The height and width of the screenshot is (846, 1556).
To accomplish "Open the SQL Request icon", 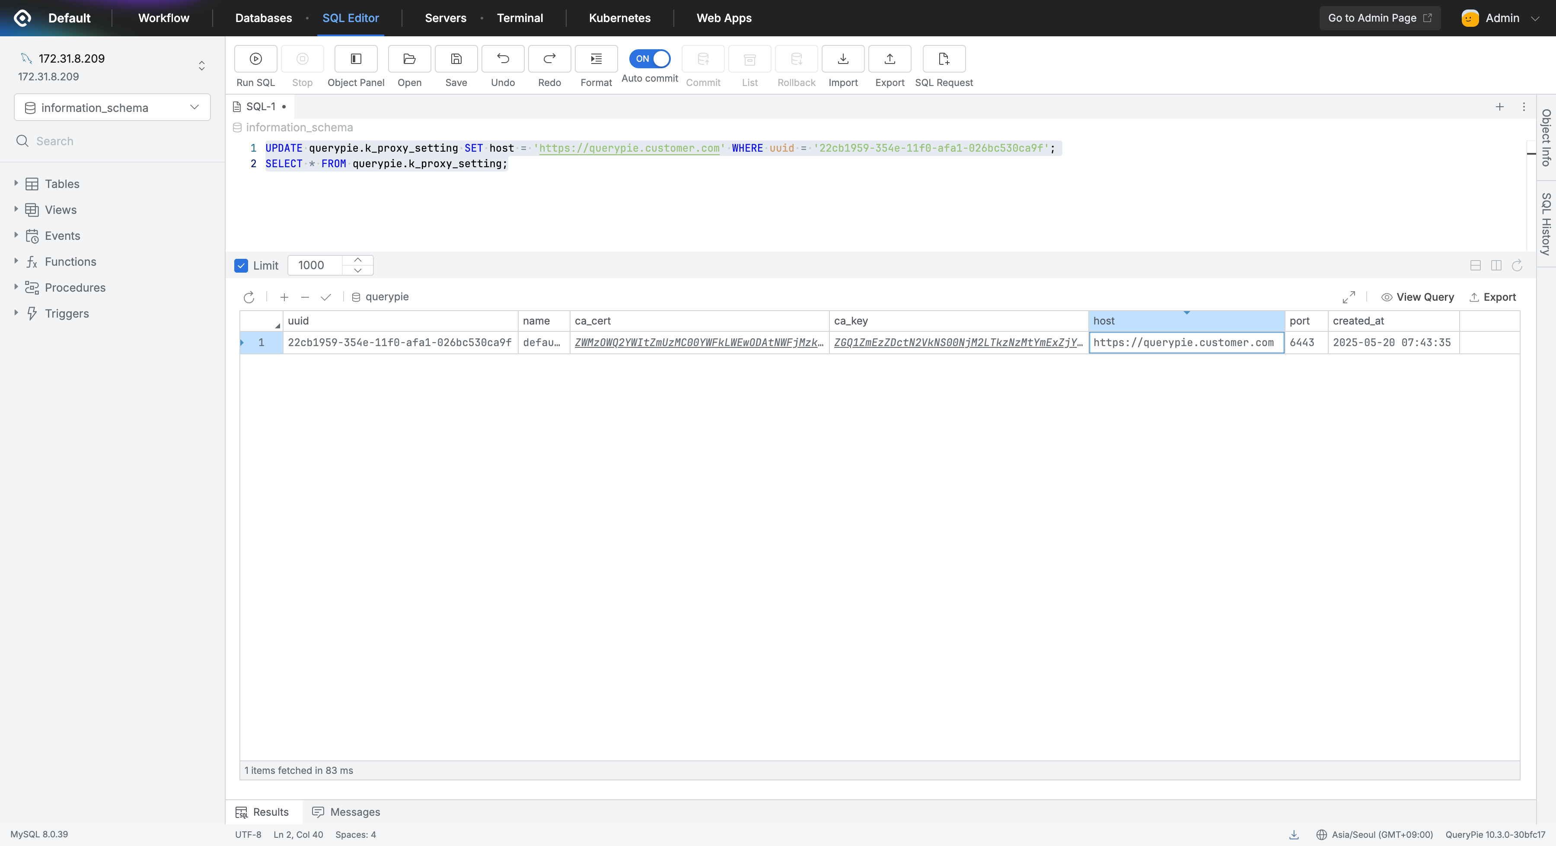I will (x=944, y=59).
